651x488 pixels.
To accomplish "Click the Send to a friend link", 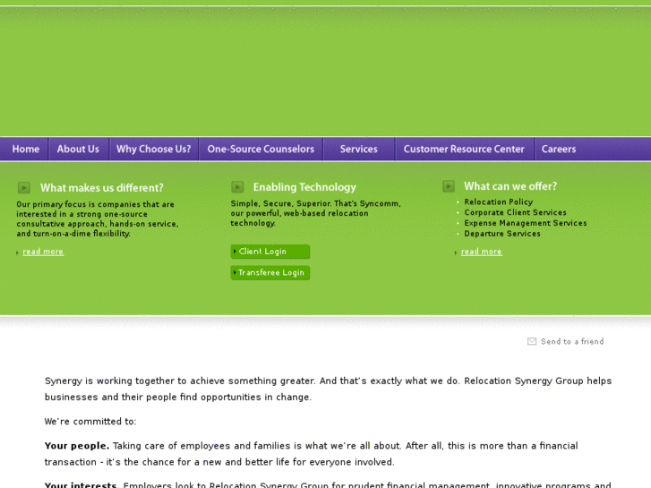I will pos(572,341).
